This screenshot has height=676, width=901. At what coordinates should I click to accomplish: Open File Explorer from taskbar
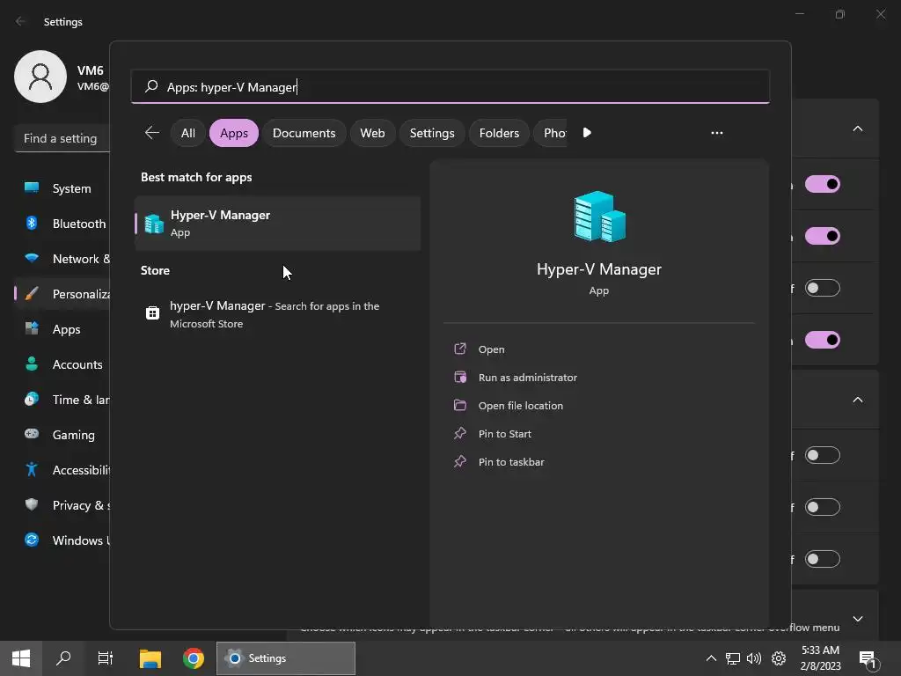[x=150, y=658]
